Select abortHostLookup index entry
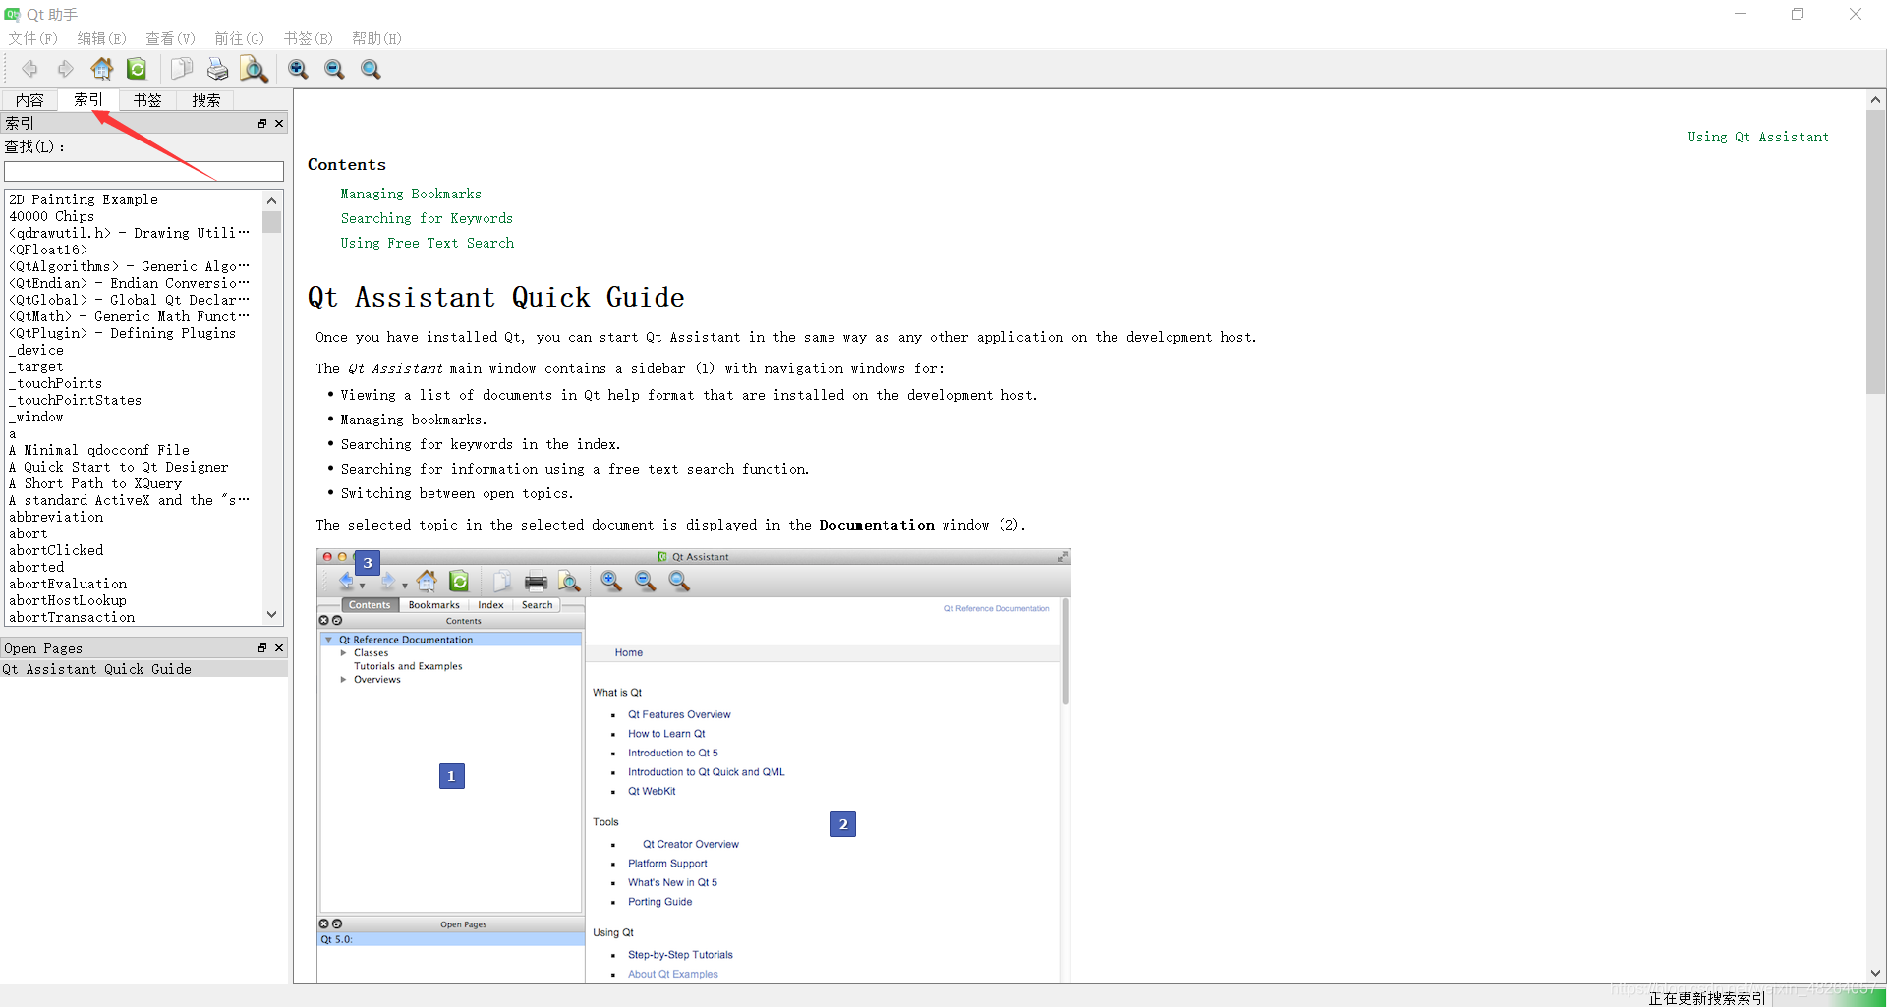The height and width of the screenshot is (1007, 1887). (68, 600)
